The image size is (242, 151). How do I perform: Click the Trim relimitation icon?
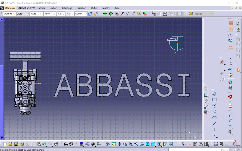tap(230, 126)
